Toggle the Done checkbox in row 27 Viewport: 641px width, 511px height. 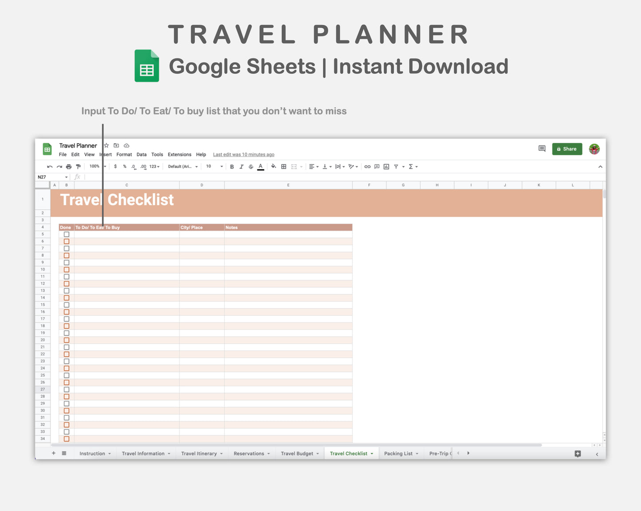(67, 389)
